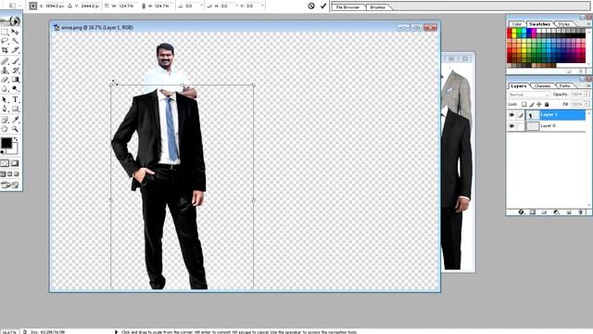The height and width of the screenshot is (334, 593).
Task: Switch to the Color tab
Action: (517, 24)
